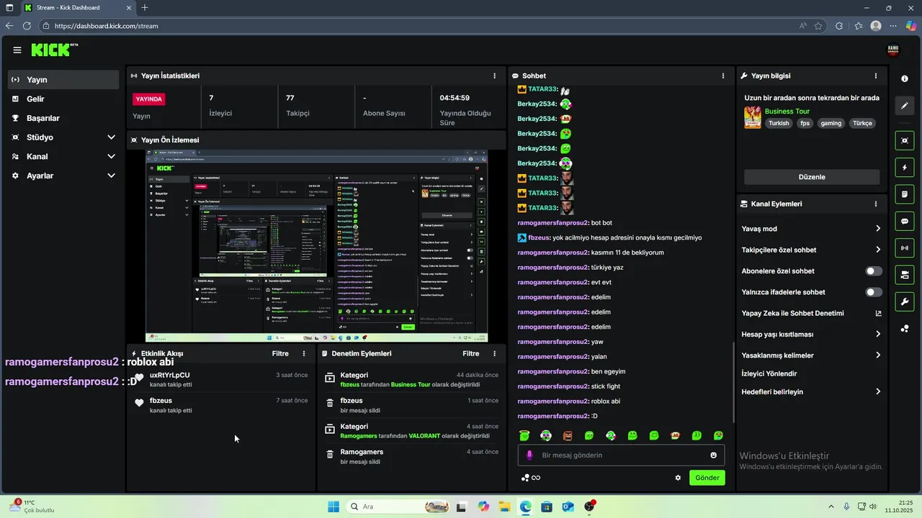Screen dimensions: 922x518
Task: Click the Düzenle button
Action: [812, 177]
